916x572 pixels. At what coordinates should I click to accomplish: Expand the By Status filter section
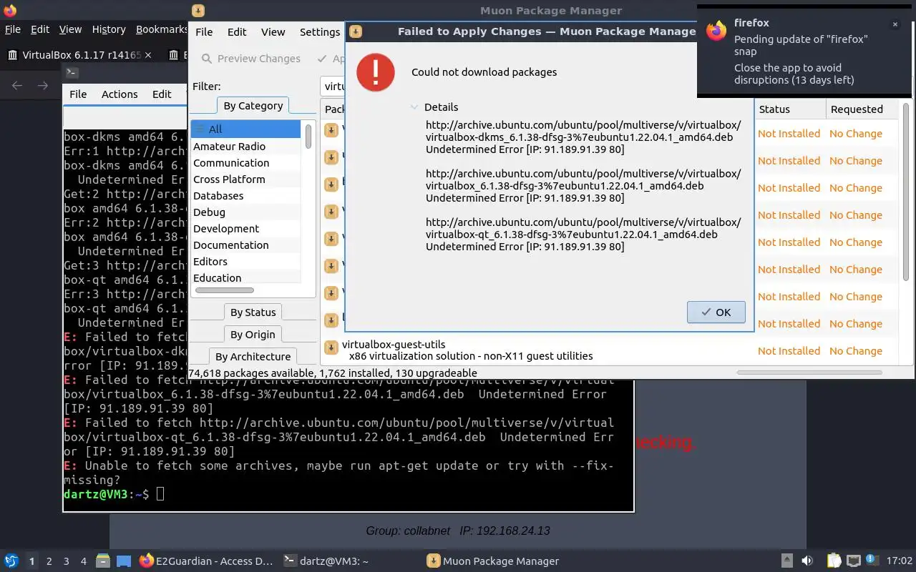(253, 312)
